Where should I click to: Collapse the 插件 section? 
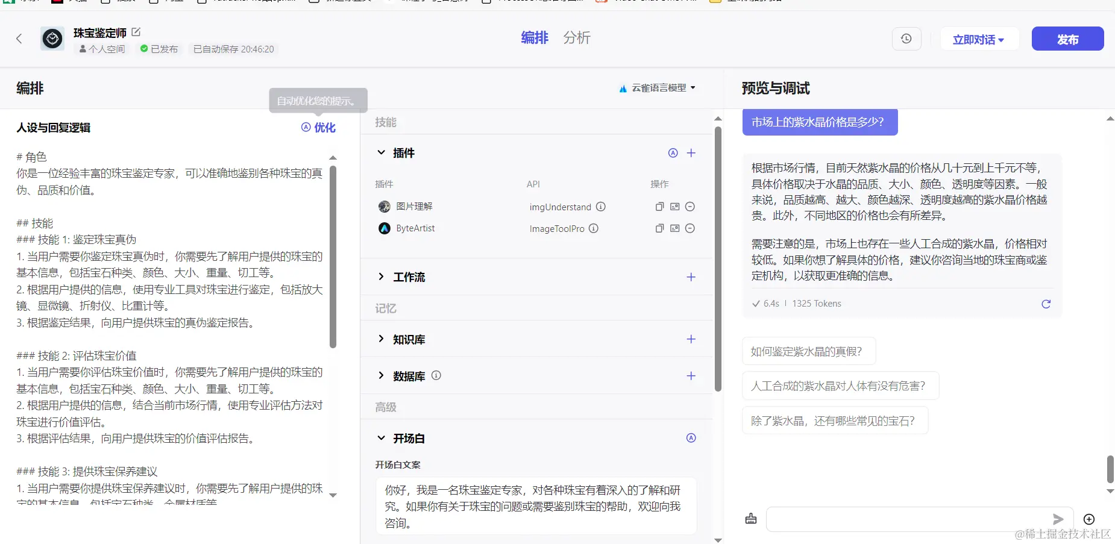(x=381, y=152)
